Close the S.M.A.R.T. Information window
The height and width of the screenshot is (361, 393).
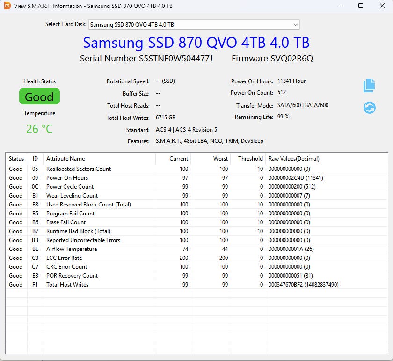coord(382,6)
